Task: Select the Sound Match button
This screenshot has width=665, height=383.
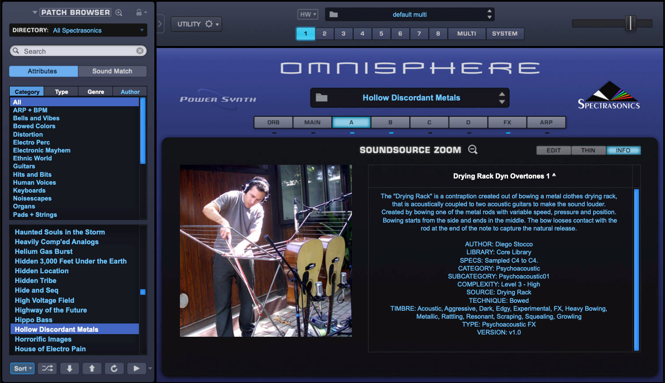Action: (112, 71)
